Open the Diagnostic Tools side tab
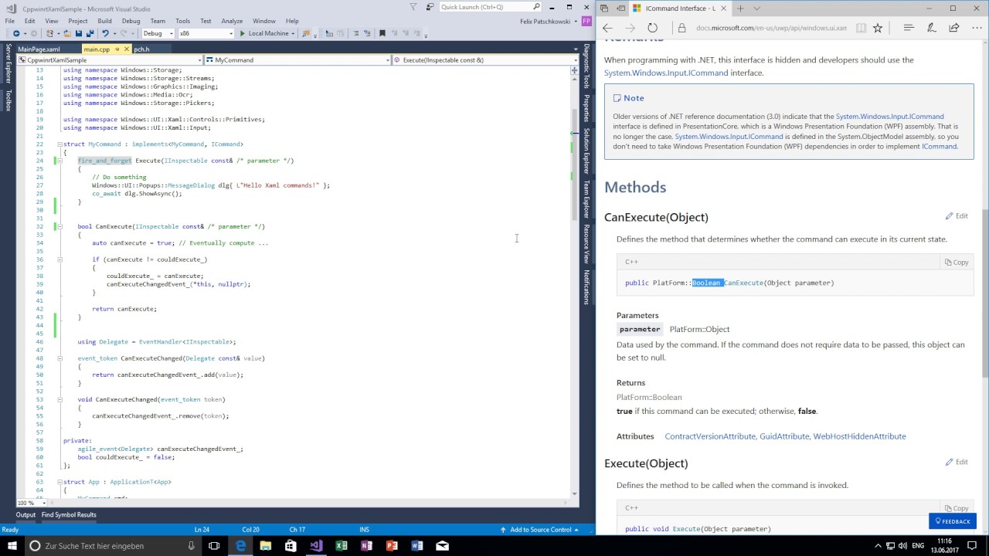Screen dimensions: 989x556 click(586, 66)
